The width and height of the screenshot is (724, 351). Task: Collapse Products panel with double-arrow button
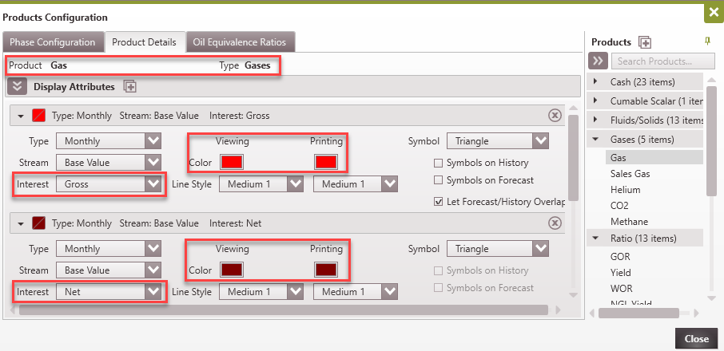[x=598, y=61]
